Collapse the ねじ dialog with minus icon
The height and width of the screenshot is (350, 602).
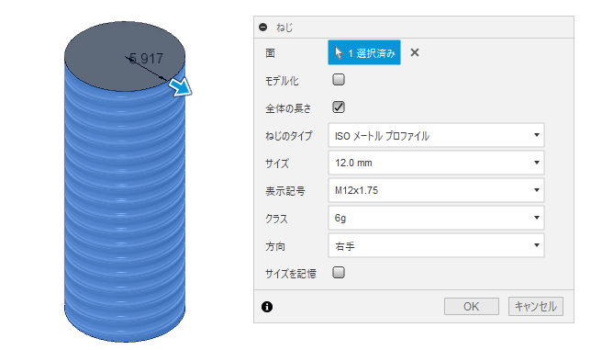tap(263, 28)
